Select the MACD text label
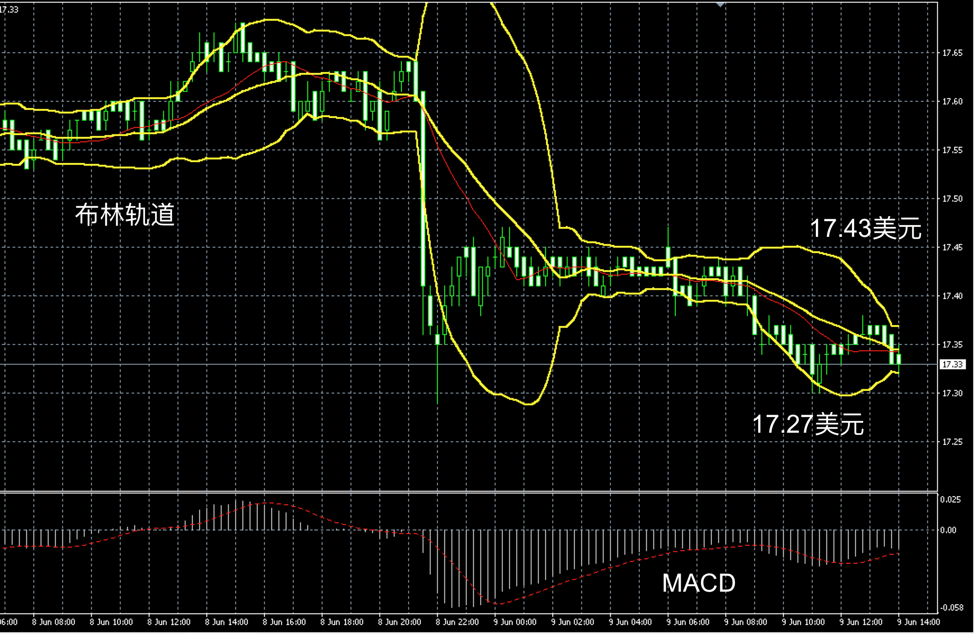Viewport: 974px width, 634px height. point(699,583)
